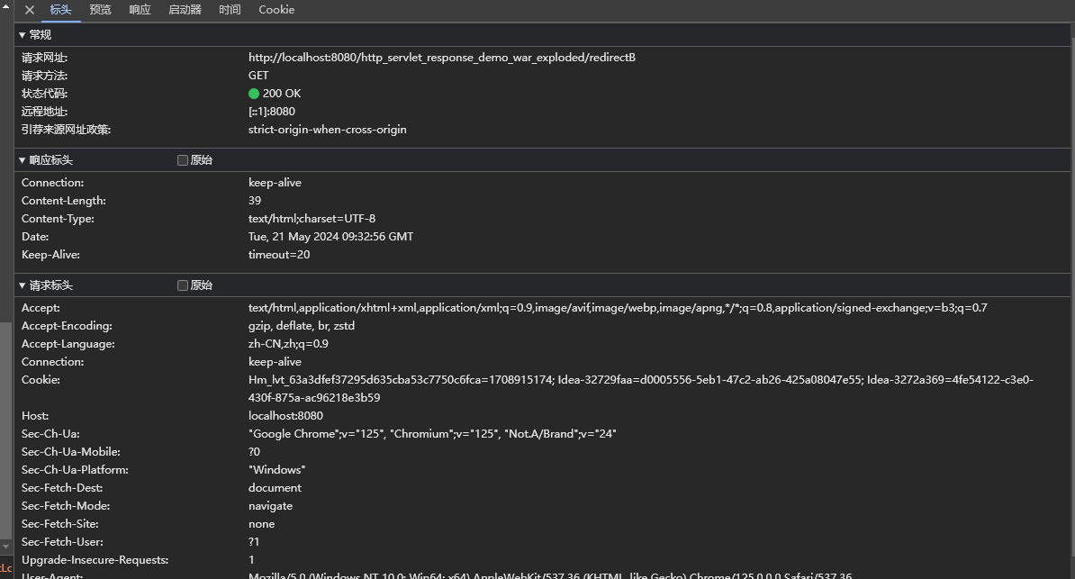Viewport: 1075px width, 579px height.
Task: Click the green 200 OK status indicator
Action: point(254,94)
